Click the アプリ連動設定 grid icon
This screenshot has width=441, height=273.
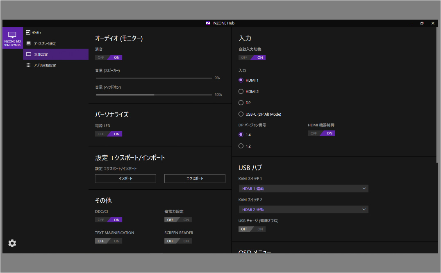(x=28, y=65)
